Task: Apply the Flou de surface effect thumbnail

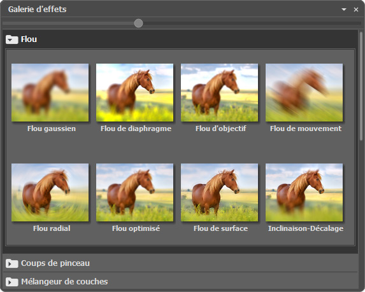Action: click(x=220, y=193)
